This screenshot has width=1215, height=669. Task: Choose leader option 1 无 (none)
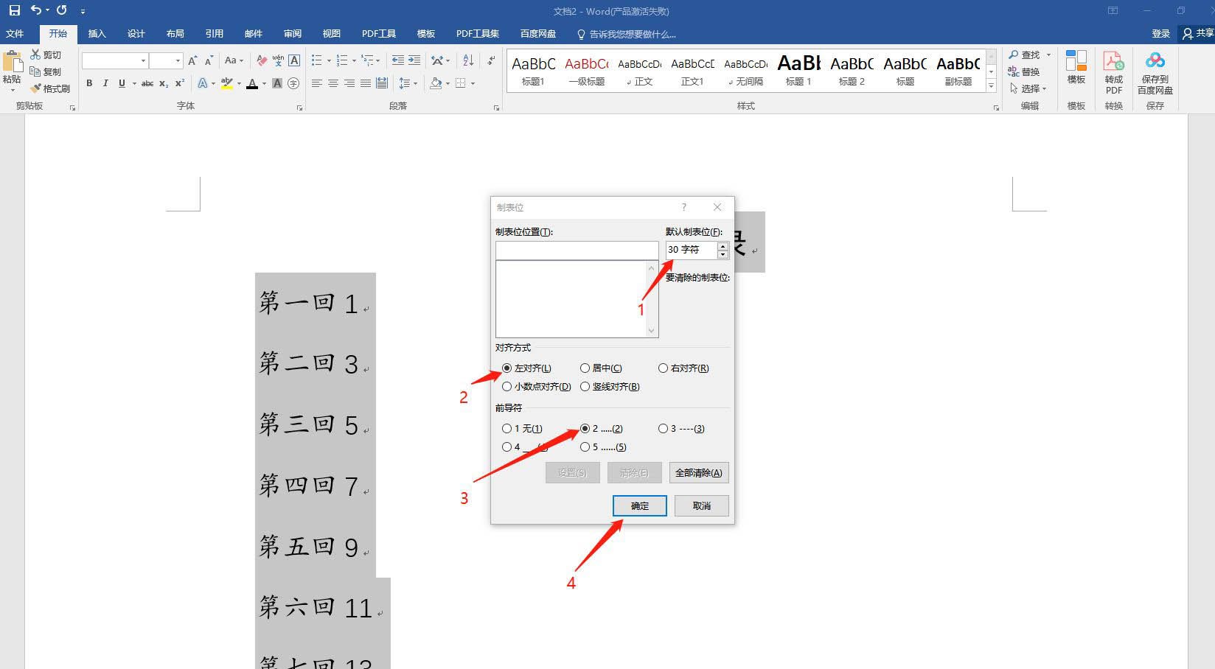506,429
